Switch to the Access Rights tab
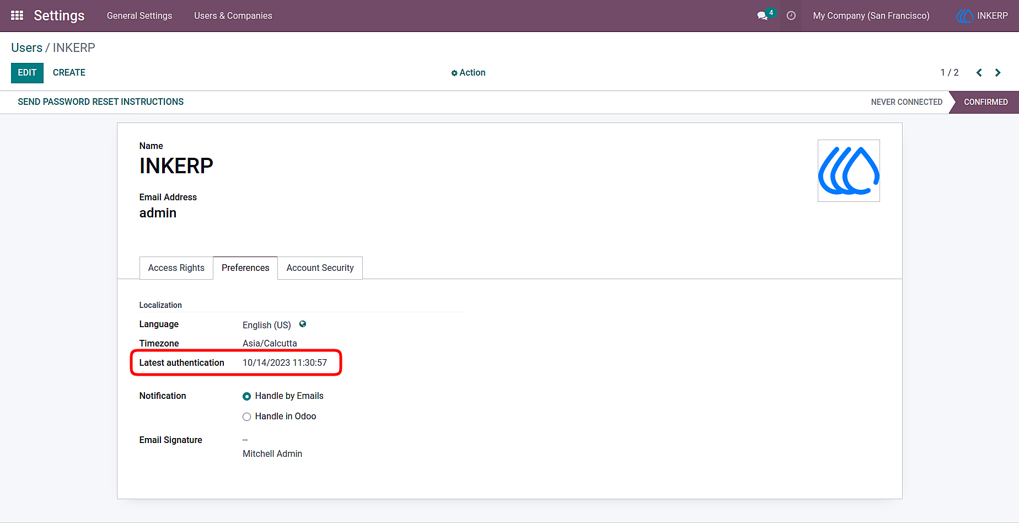This screenshot has width=1019, height=523. click(176, 268)
